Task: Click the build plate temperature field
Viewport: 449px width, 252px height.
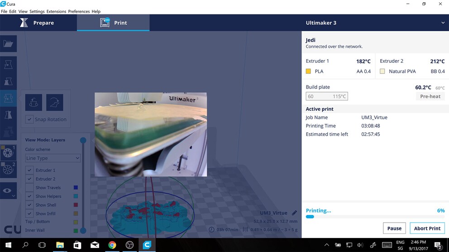Action: tap(327, 96)
